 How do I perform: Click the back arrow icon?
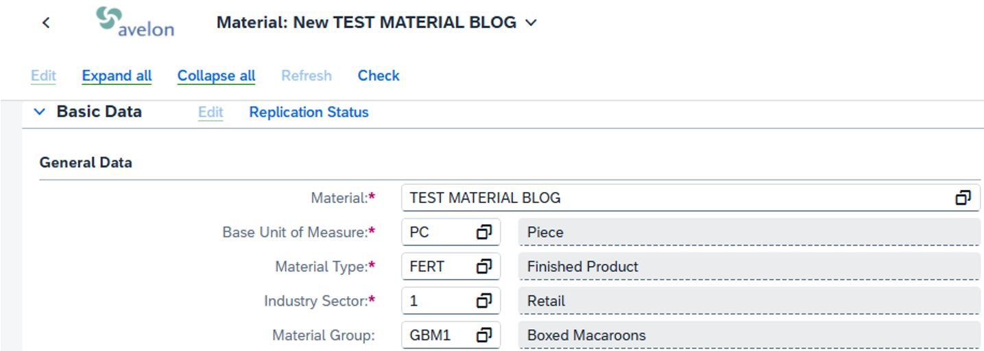[46, 23]
